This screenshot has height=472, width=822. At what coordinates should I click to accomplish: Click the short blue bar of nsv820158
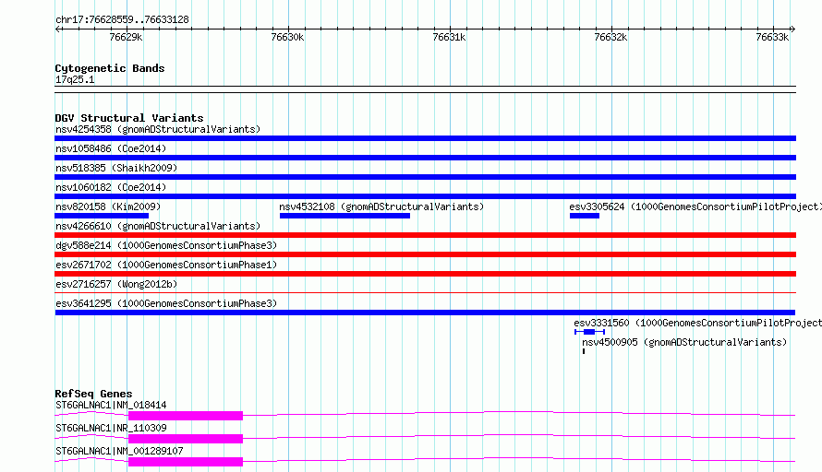(102, 216)
